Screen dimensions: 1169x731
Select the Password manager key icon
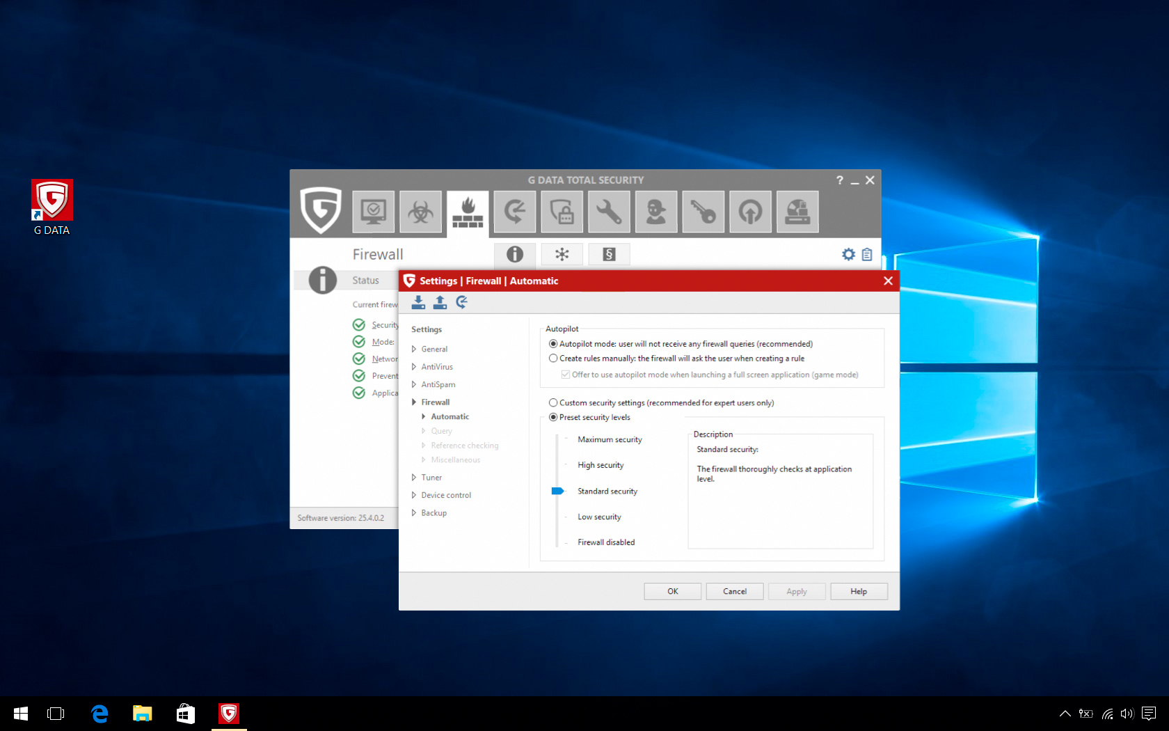pyautogui.click(x=703, y=212)
